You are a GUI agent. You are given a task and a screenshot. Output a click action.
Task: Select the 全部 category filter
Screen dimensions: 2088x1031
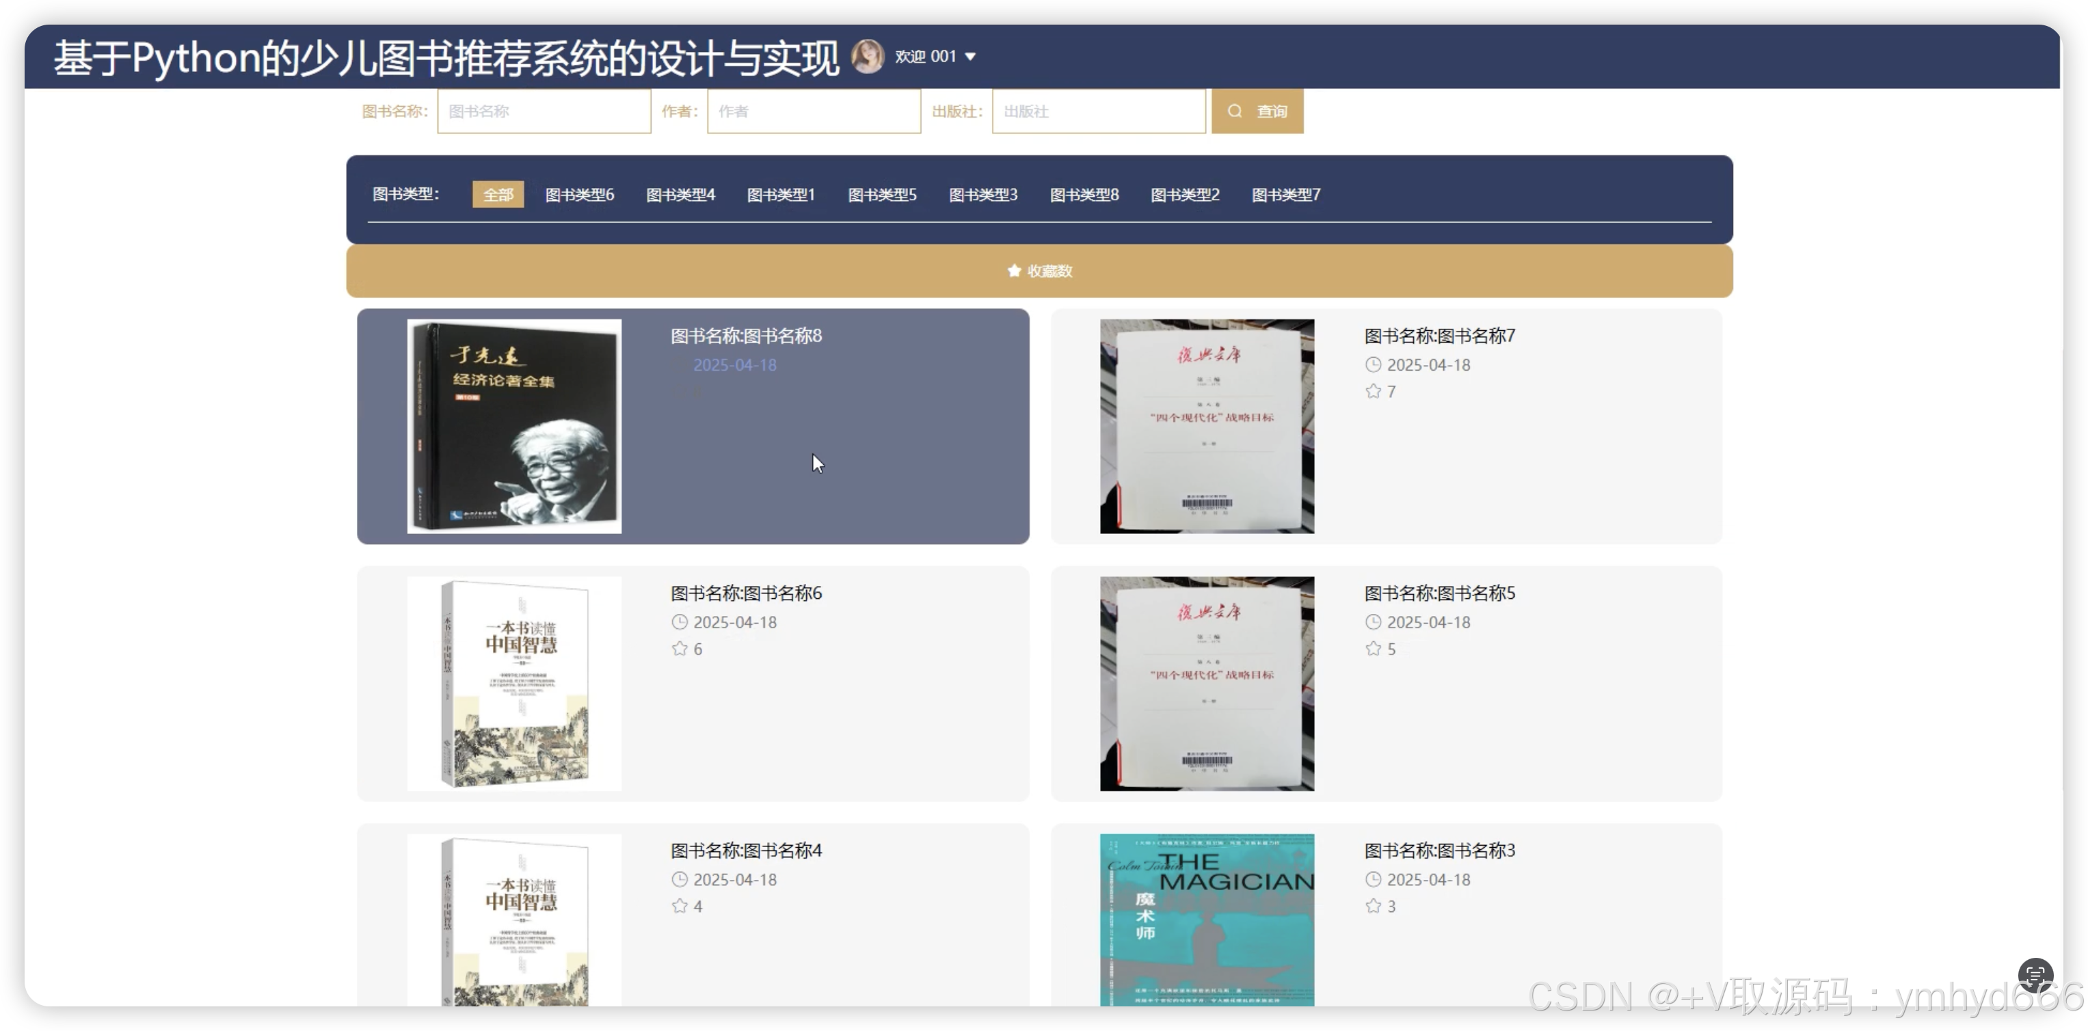(x=498, y=195)
